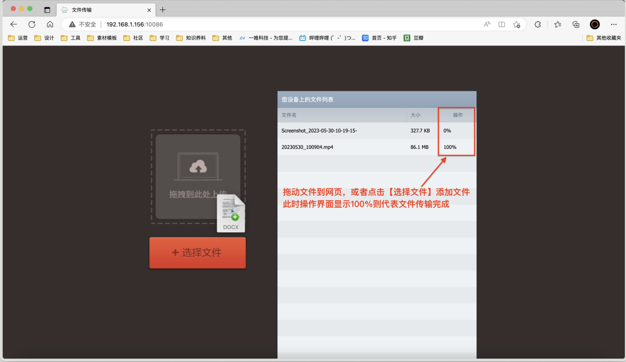This screenshot has width=626, height=362.
Task: Click the split screen icon
Action: (x=501, y=24)
